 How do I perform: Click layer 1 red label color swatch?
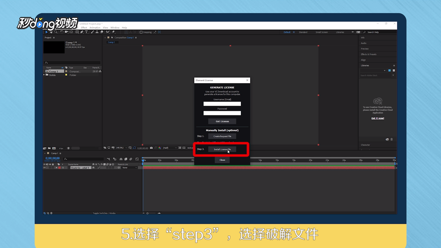tap(59, 168)
